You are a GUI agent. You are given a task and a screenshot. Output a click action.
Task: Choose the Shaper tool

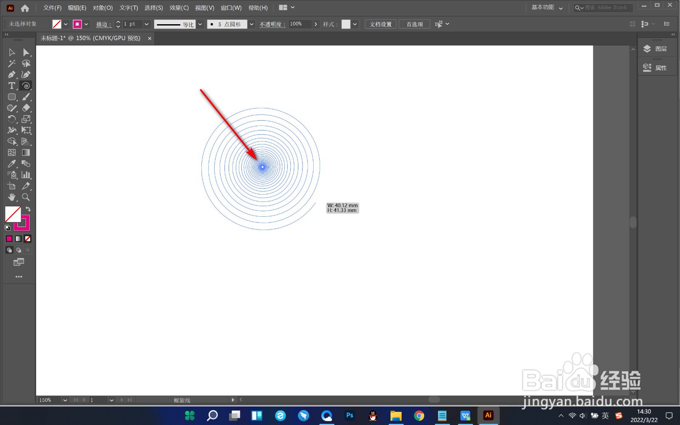(12, 108)
